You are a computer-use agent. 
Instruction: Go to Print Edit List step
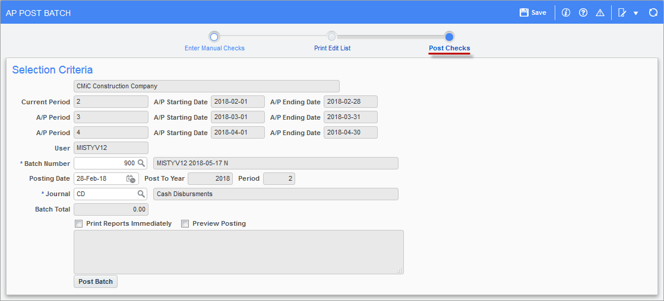pyautogui.click(x=332, y=48)
